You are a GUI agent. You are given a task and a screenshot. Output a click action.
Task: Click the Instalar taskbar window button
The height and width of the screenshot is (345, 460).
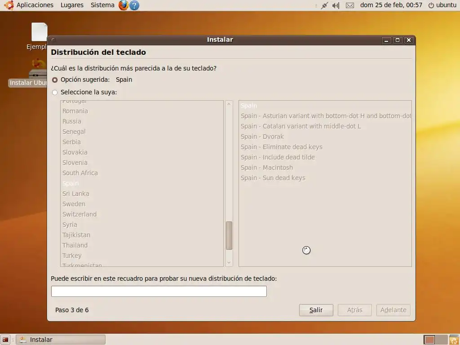tap(61, 340)
